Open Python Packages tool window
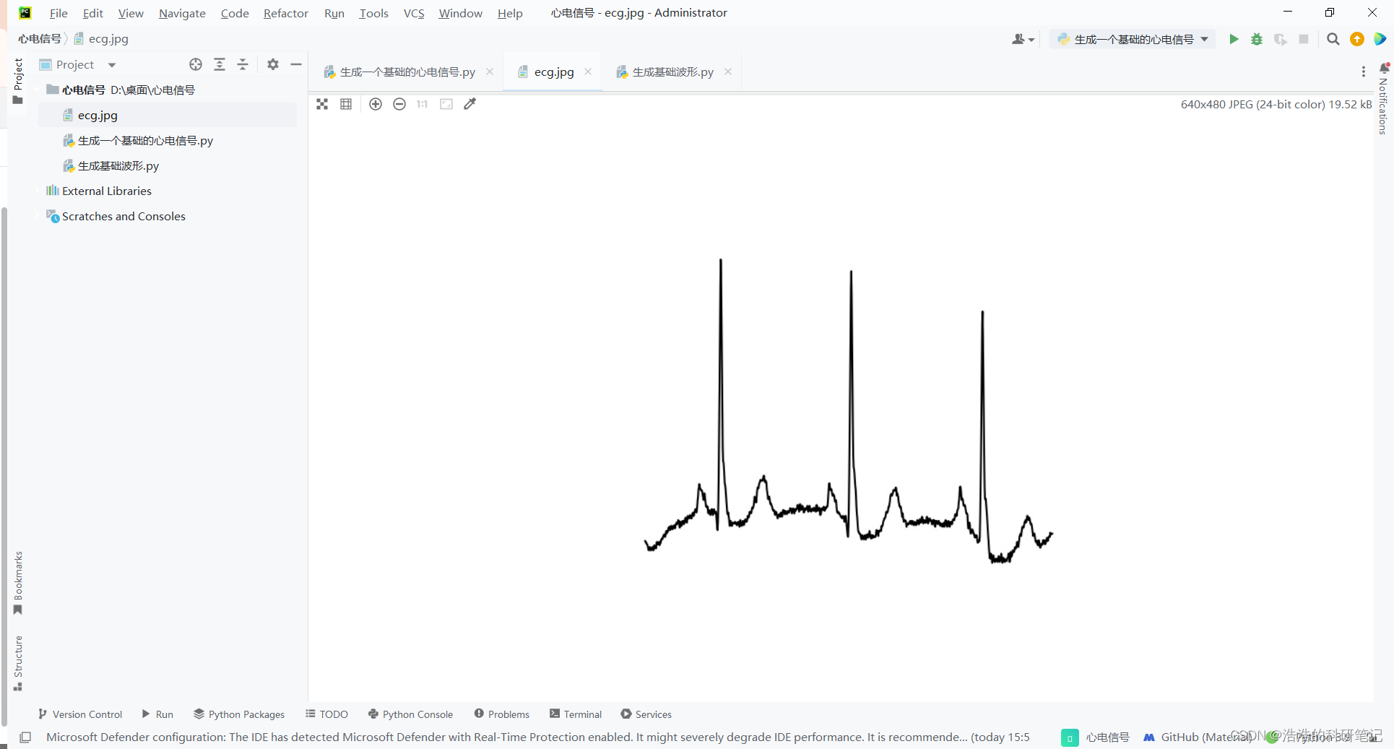This screenshot has width=1394, height=749. 239,714
